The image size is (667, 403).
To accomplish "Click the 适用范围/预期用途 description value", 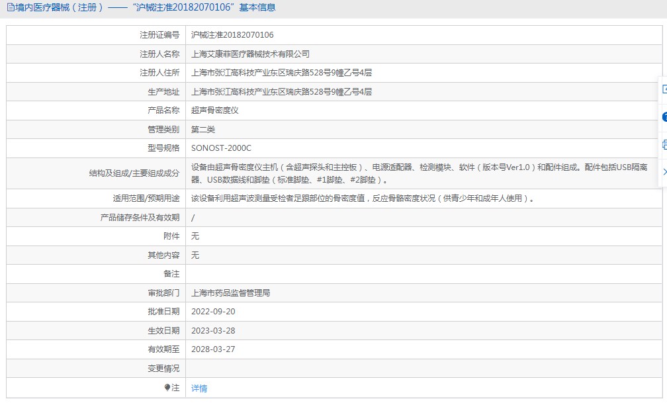I will (x=363, y=199).
